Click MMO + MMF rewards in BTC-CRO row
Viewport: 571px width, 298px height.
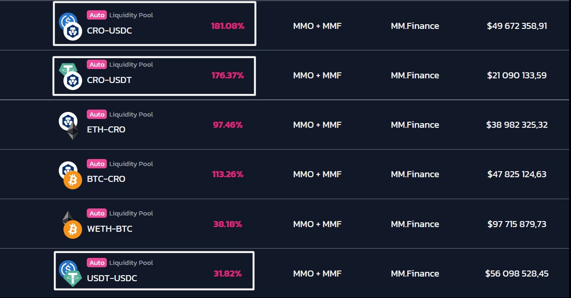click(x=317, y=174)
